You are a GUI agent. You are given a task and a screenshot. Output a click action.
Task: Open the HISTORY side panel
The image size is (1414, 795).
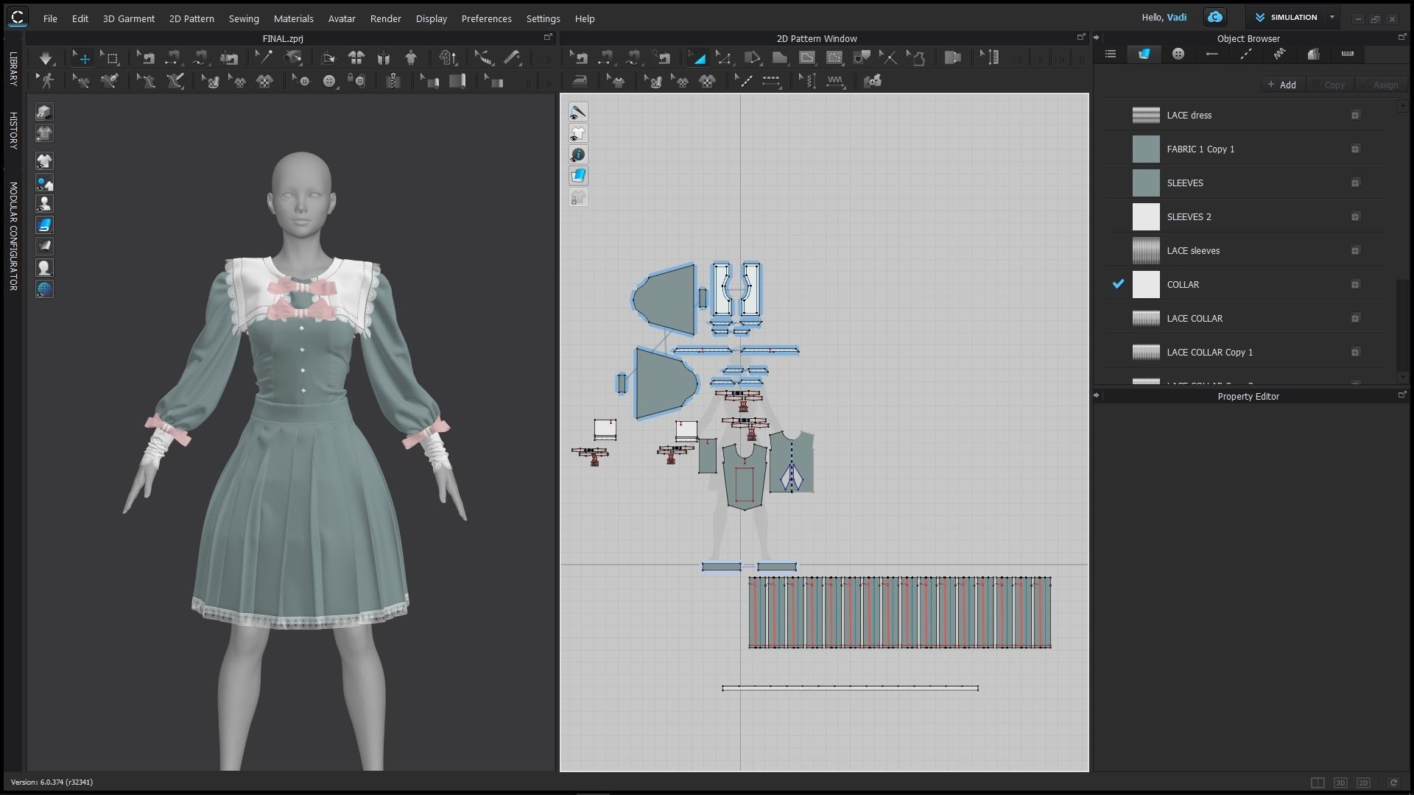[13, 130]
